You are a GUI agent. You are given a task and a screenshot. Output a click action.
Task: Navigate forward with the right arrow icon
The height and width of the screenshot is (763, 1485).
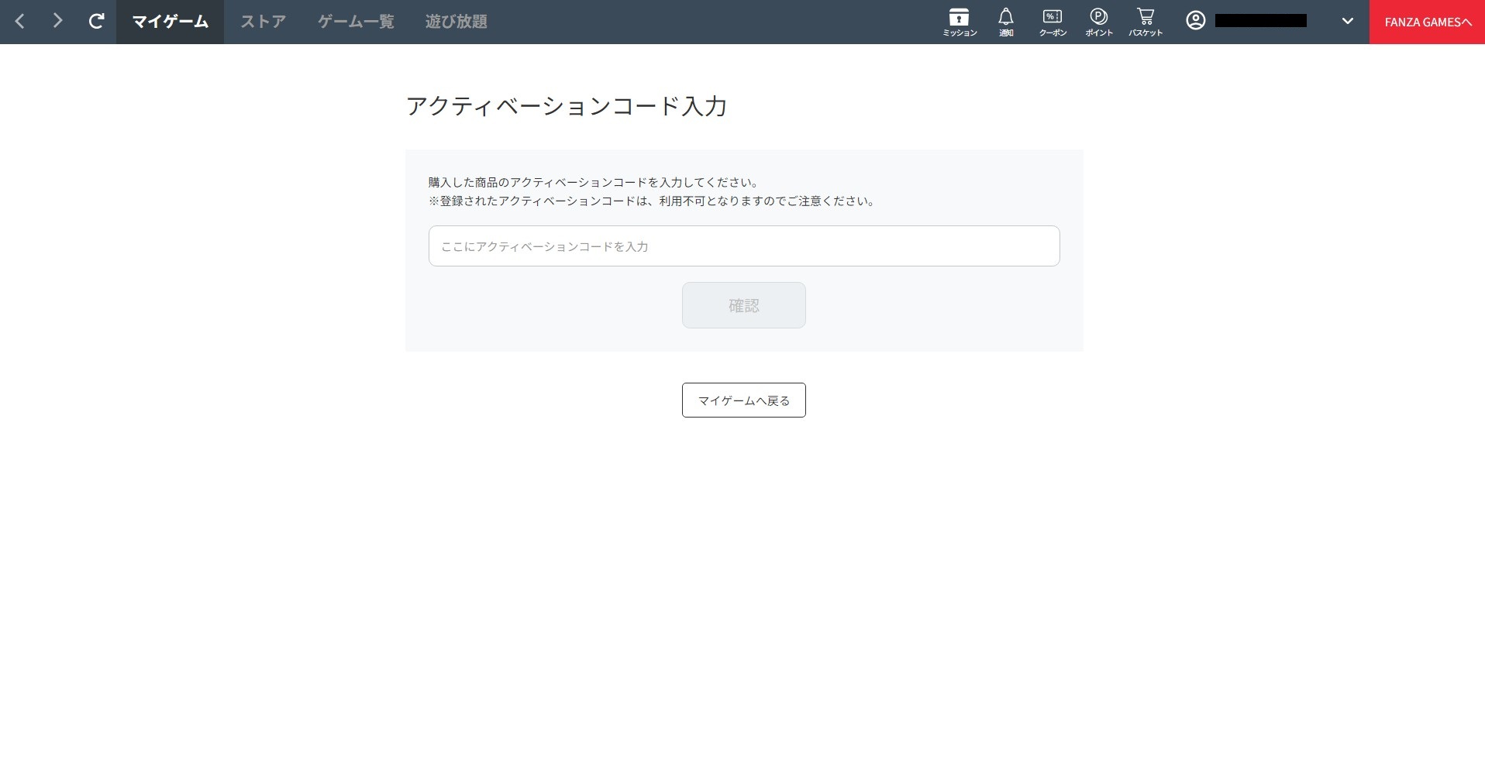[x=57, y=21]
